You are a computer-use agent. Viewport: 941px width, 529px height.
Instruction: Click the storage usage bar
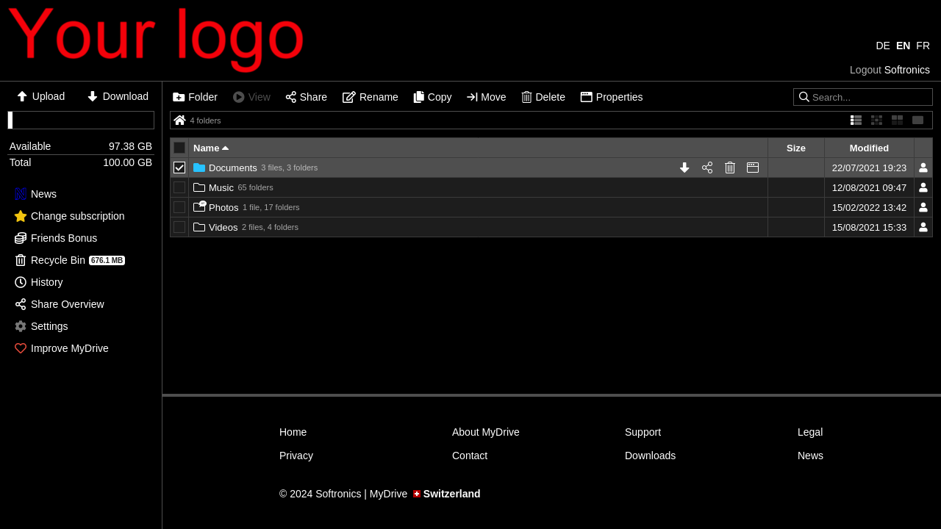[81, 120]
